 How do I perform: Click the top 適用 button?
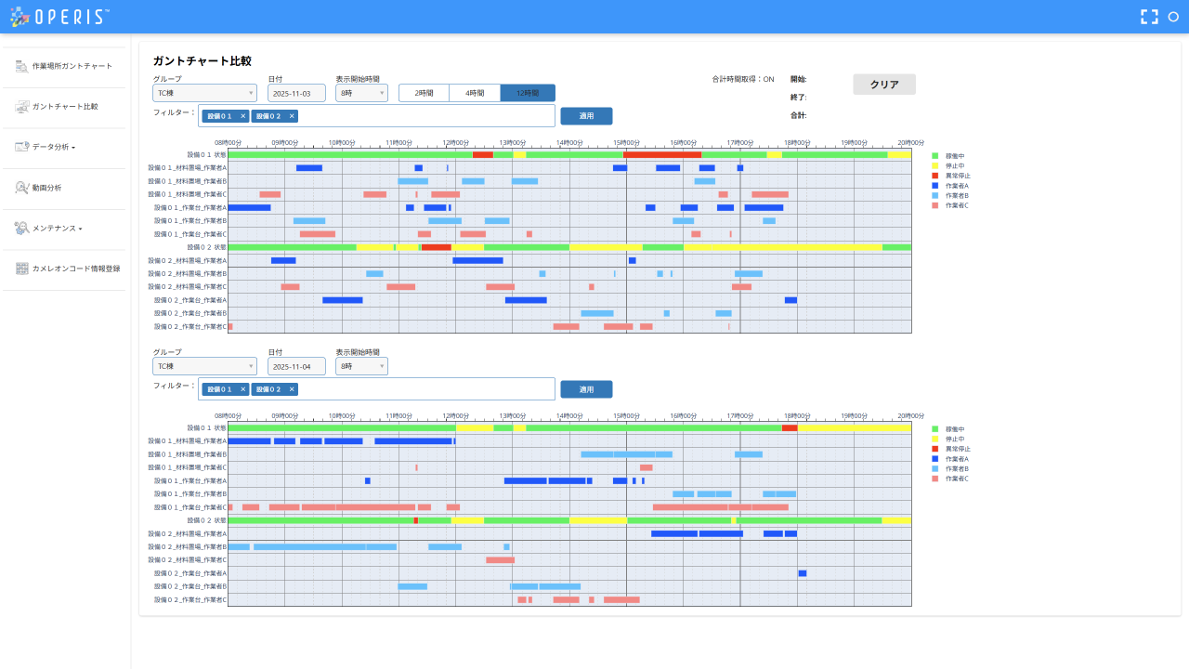point(586,116)
